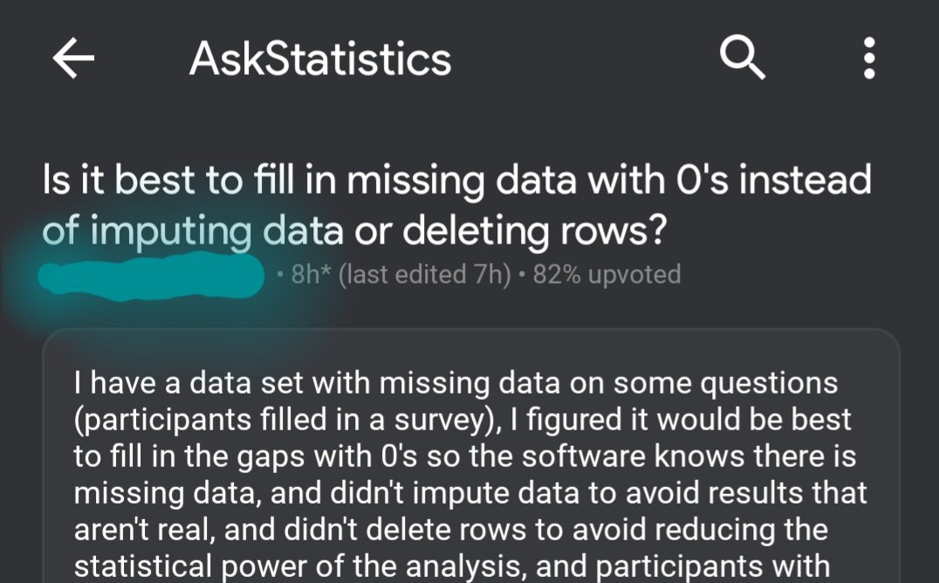Open the three-dot overflow menu

868,58
